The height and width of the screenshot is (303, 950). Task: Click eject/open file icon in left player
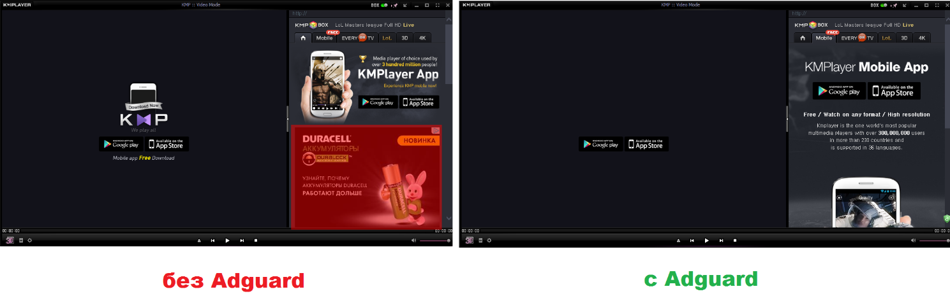tap(198, 241)
